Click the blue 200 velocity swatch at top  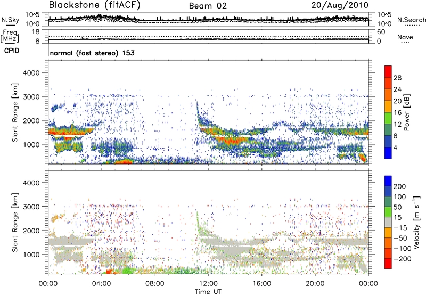point(388,181)
